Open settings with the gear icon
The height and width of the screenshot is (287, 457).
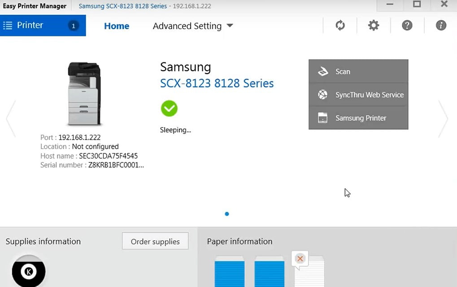pyautogui.click(x=373, y=26)
